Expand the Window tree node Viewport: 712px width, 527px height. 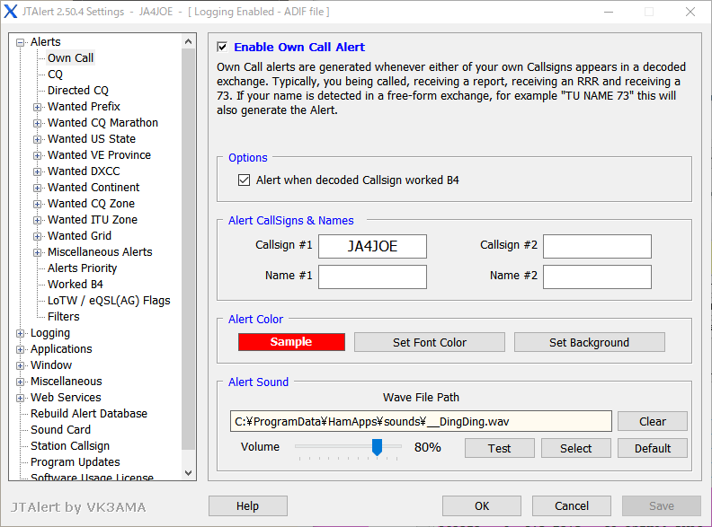tap(20, 365)
